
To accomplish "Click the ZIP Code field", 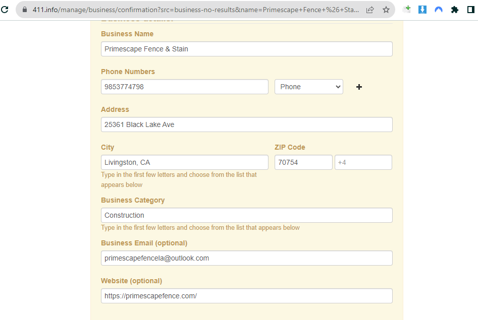I will tap(303, 162).
